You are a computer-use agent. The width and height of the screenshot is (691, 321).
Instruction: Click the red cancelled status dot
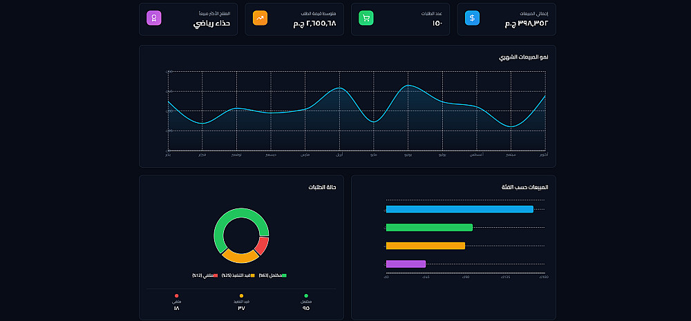176,296
